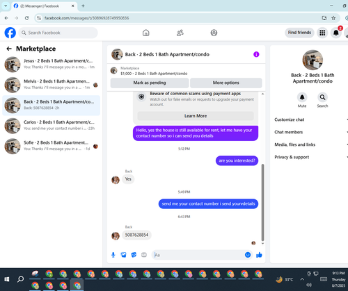Open the browser tab search dropdown
Screen dimensions: 348x291
tap(6, 6)
